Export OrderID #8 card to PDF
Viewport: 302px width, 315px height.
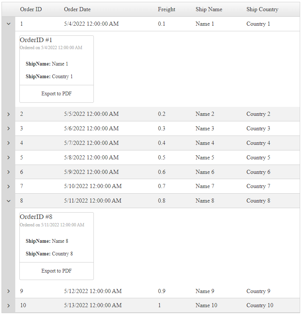pyautogui.click(x=57, y=271)
